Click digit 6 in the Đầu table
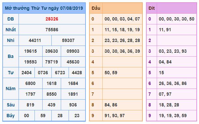This screenshot has height=124, width=199. point(93,83)
